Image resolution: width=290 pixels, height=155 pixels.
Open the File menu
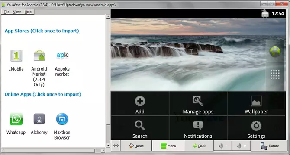point(6,12)
